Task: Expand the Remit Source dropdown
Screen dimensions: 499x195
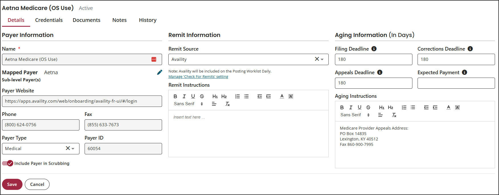Action: click(x=322, y=59)
